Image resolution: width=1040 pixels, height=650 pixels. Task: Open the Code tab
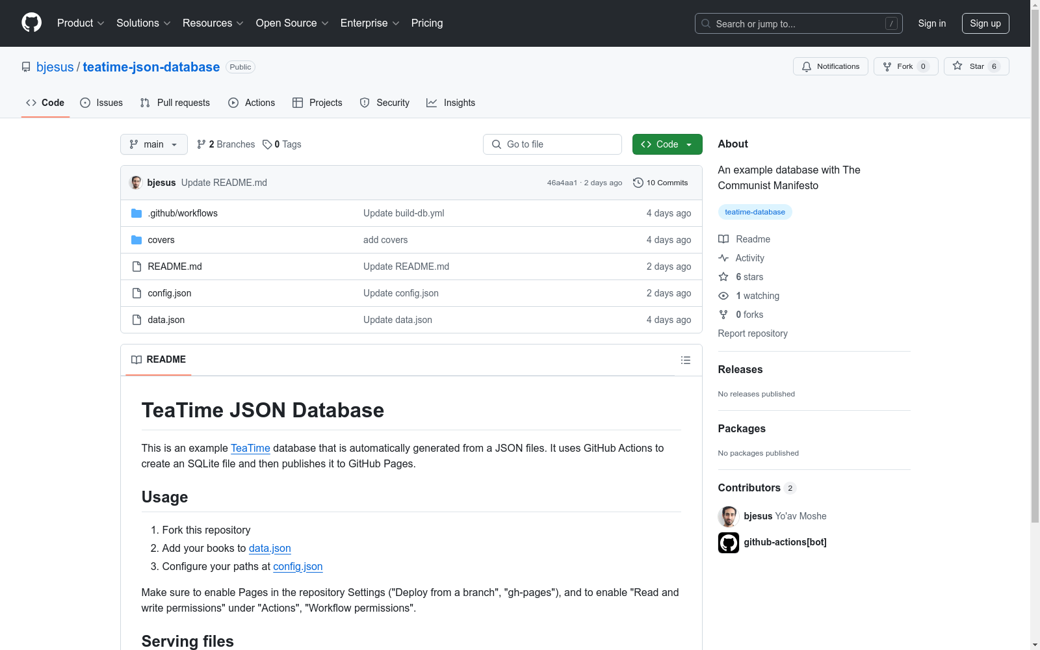point(45,103)
